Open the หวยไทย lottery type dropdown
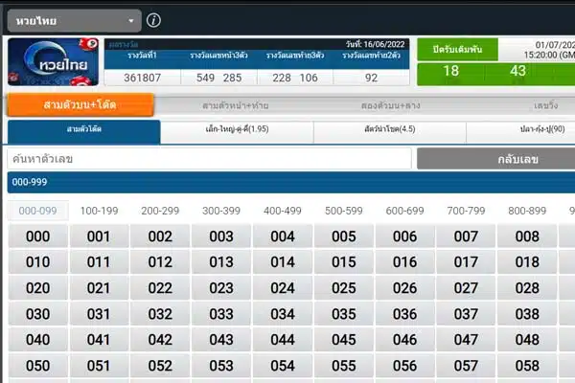This screenshot has height=383, width=575. click(x=73, y=20)
